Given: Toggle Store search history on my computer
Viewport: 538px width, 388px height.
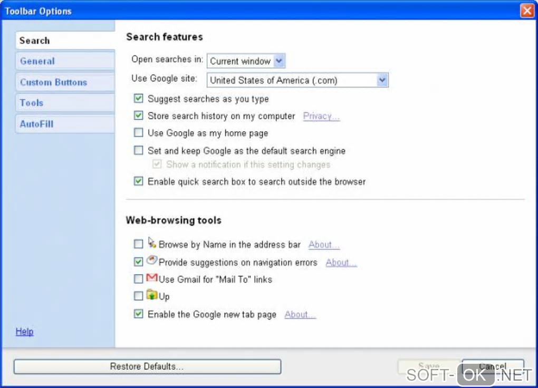Looking at the screenshot, I should (x=138, y=115).
